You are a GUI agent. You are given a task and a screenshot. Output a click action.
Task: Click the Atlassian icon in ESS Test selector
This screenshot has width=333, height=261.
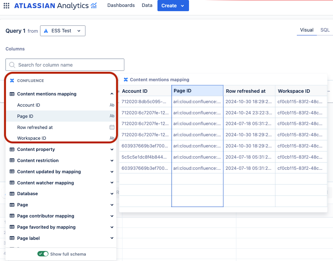(46, 31)
